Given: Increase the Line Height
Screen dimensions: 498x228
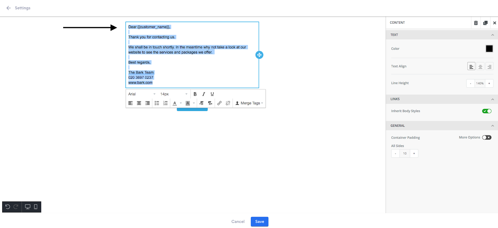Looking at the screenshot, I should tap(489, 83).
